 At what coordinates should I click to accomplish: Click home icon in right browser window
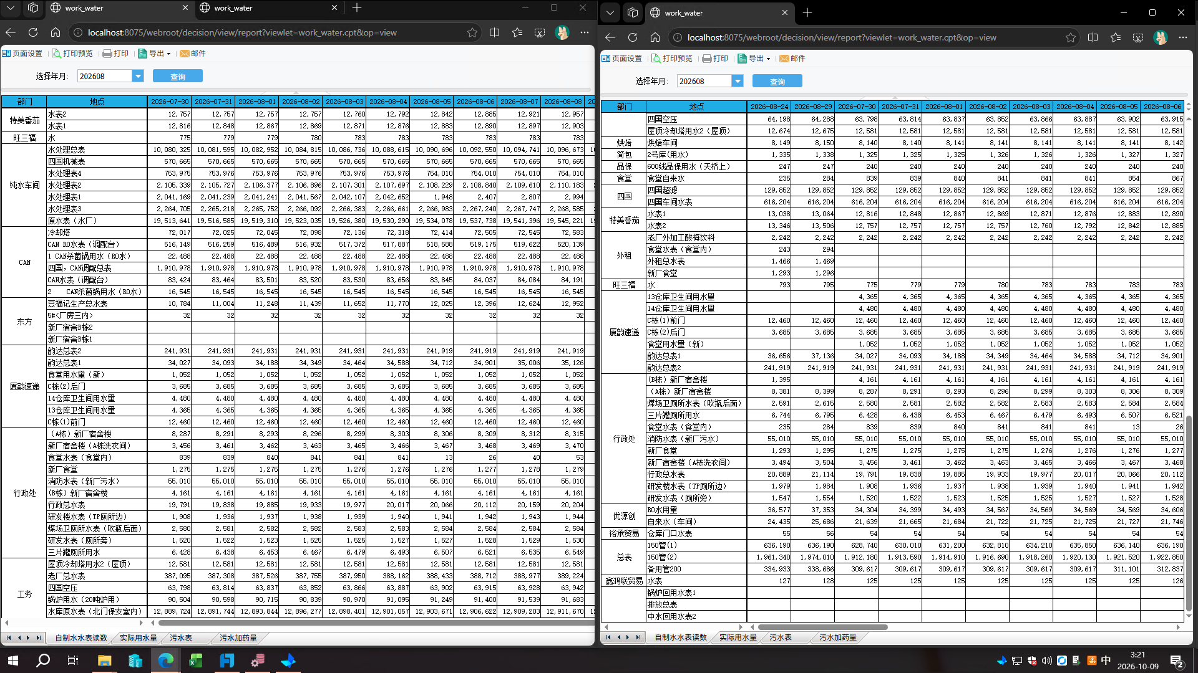655,37
